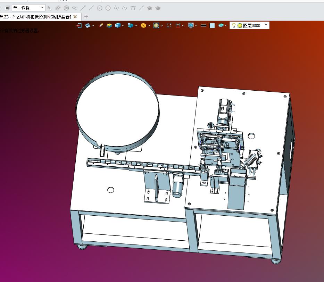Open the 图层0000 layer dropdown
This screenshot has height=282, width=324.
coord(266,25)
